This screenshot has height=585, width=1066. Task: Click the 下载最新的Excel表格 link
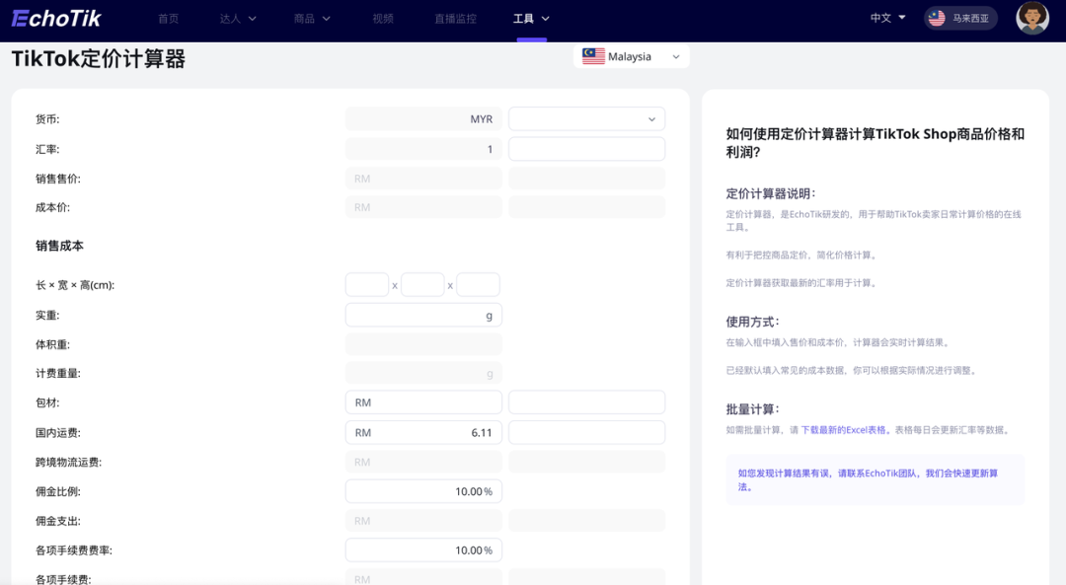point(844,430)
